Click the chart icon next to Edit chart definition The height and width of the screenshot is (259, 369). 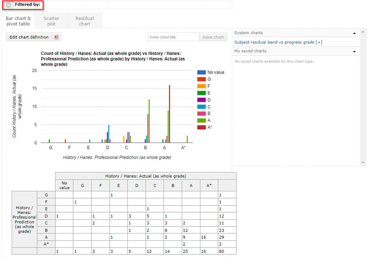[x=56, y=37]
